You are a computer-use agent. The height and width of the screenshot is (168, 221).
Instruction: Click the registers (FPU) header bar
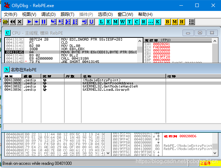178,40
